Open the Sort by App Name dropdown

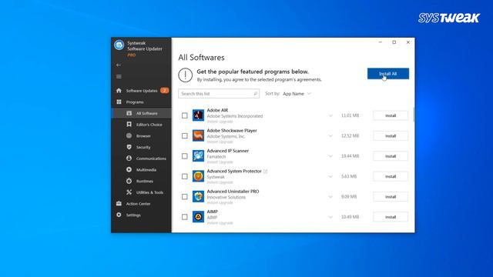click(297, 94)
